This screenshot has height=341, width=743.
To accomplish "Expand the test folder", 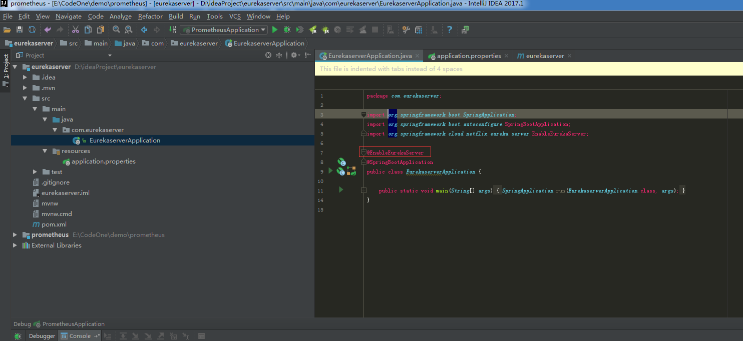I will [35, 171].
